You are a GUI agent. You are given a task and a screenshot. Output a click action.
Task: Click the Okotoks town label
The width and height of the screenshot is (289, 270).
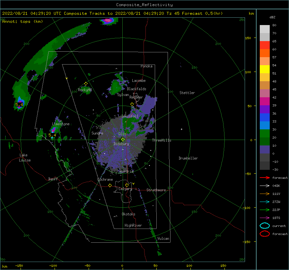click(x=128, y=214)
